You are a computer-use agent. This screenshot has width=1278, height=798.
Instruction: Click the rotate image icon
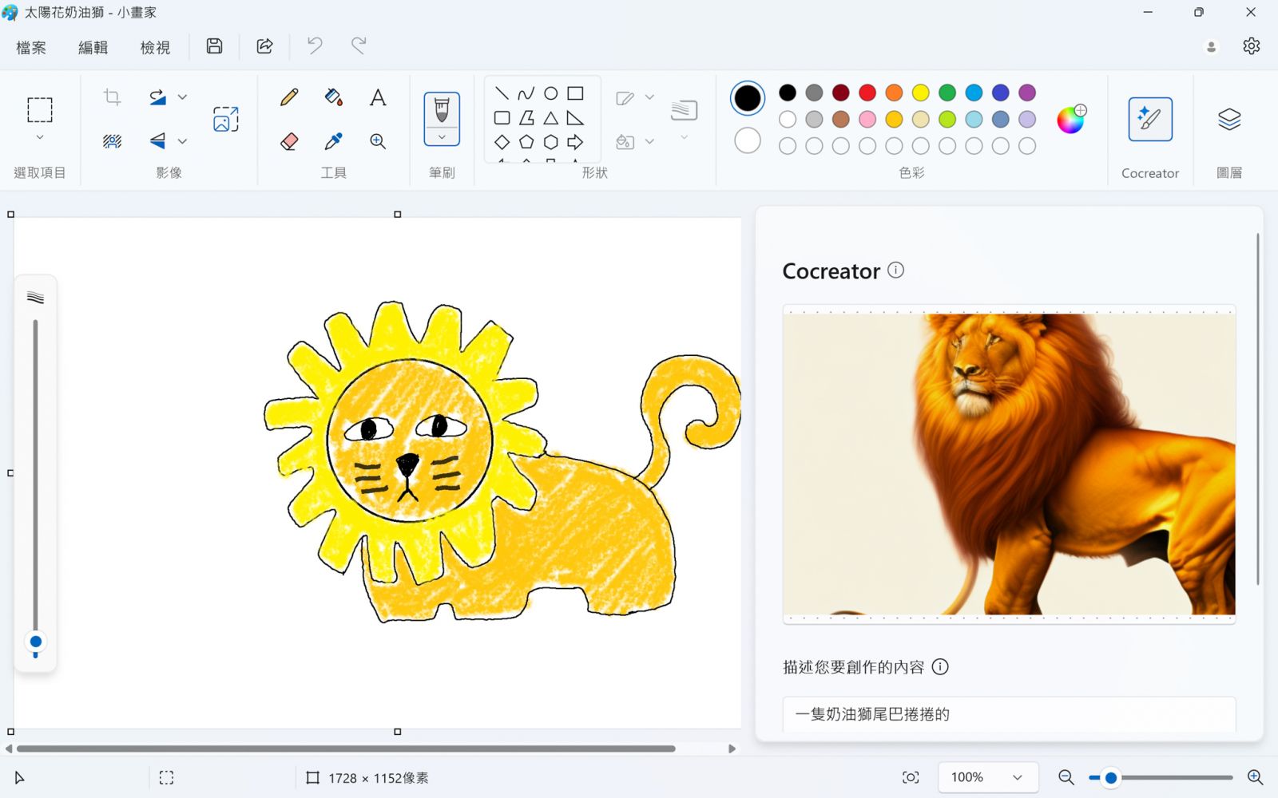coord(157,97)
